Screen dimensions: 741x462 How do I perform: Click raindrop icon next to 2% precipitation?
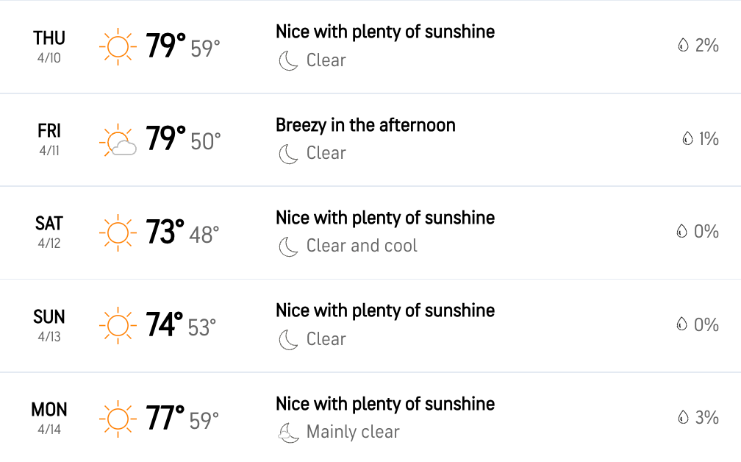point(683,45)
